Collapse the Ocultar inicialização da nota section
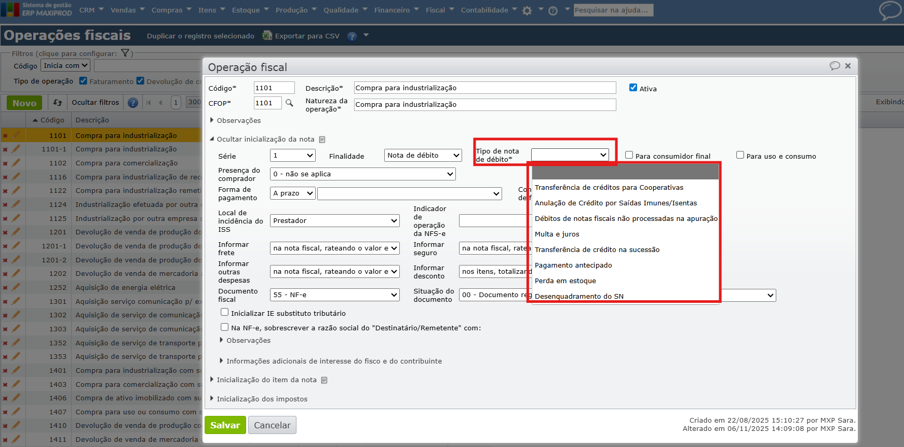This screenshot has height=447, width=904. [x=262, y=139]
